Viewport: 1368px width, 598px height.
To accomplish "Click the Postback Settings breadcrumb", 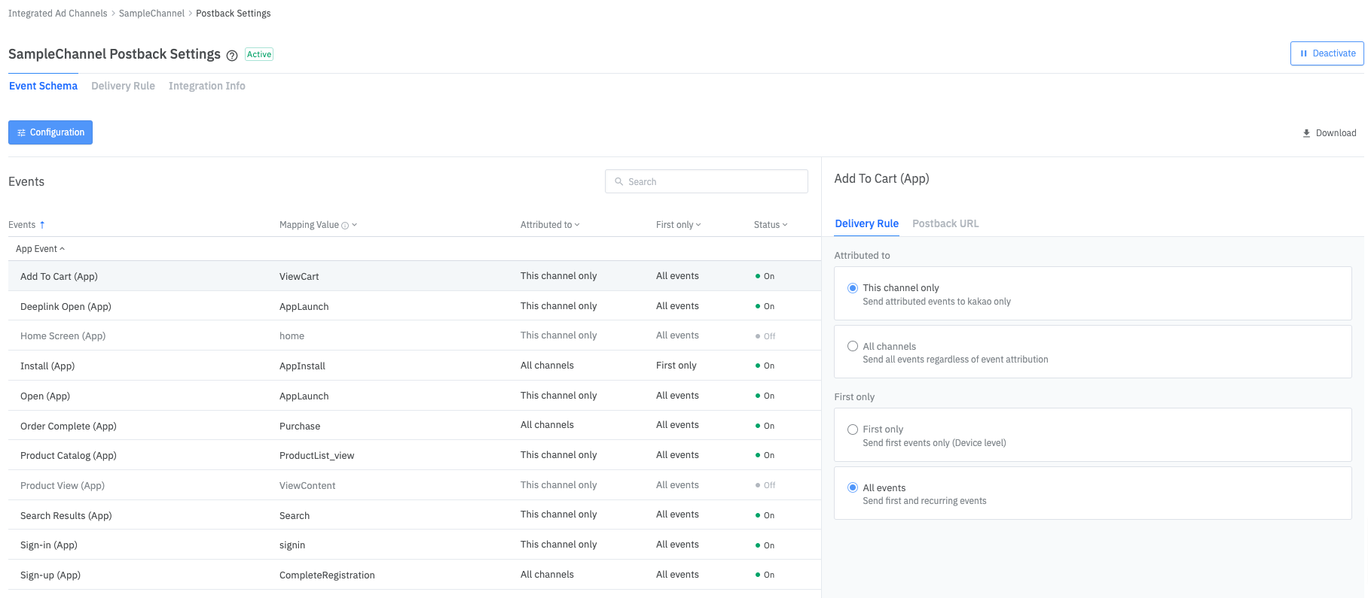I will tap(234, 14).
